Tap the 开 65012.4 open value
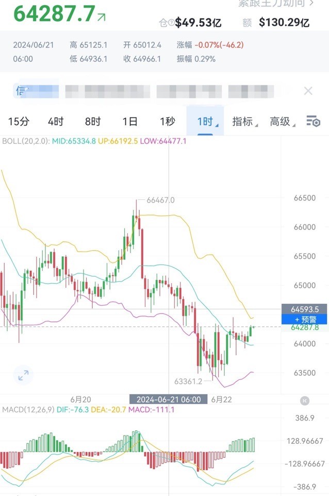Viewport: 329px width, 496px height. click(x=142, y=45)
